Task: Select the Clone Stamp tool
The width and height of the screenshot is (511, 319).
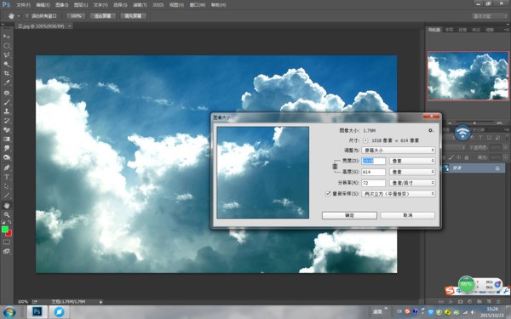Action: (7, 111)
